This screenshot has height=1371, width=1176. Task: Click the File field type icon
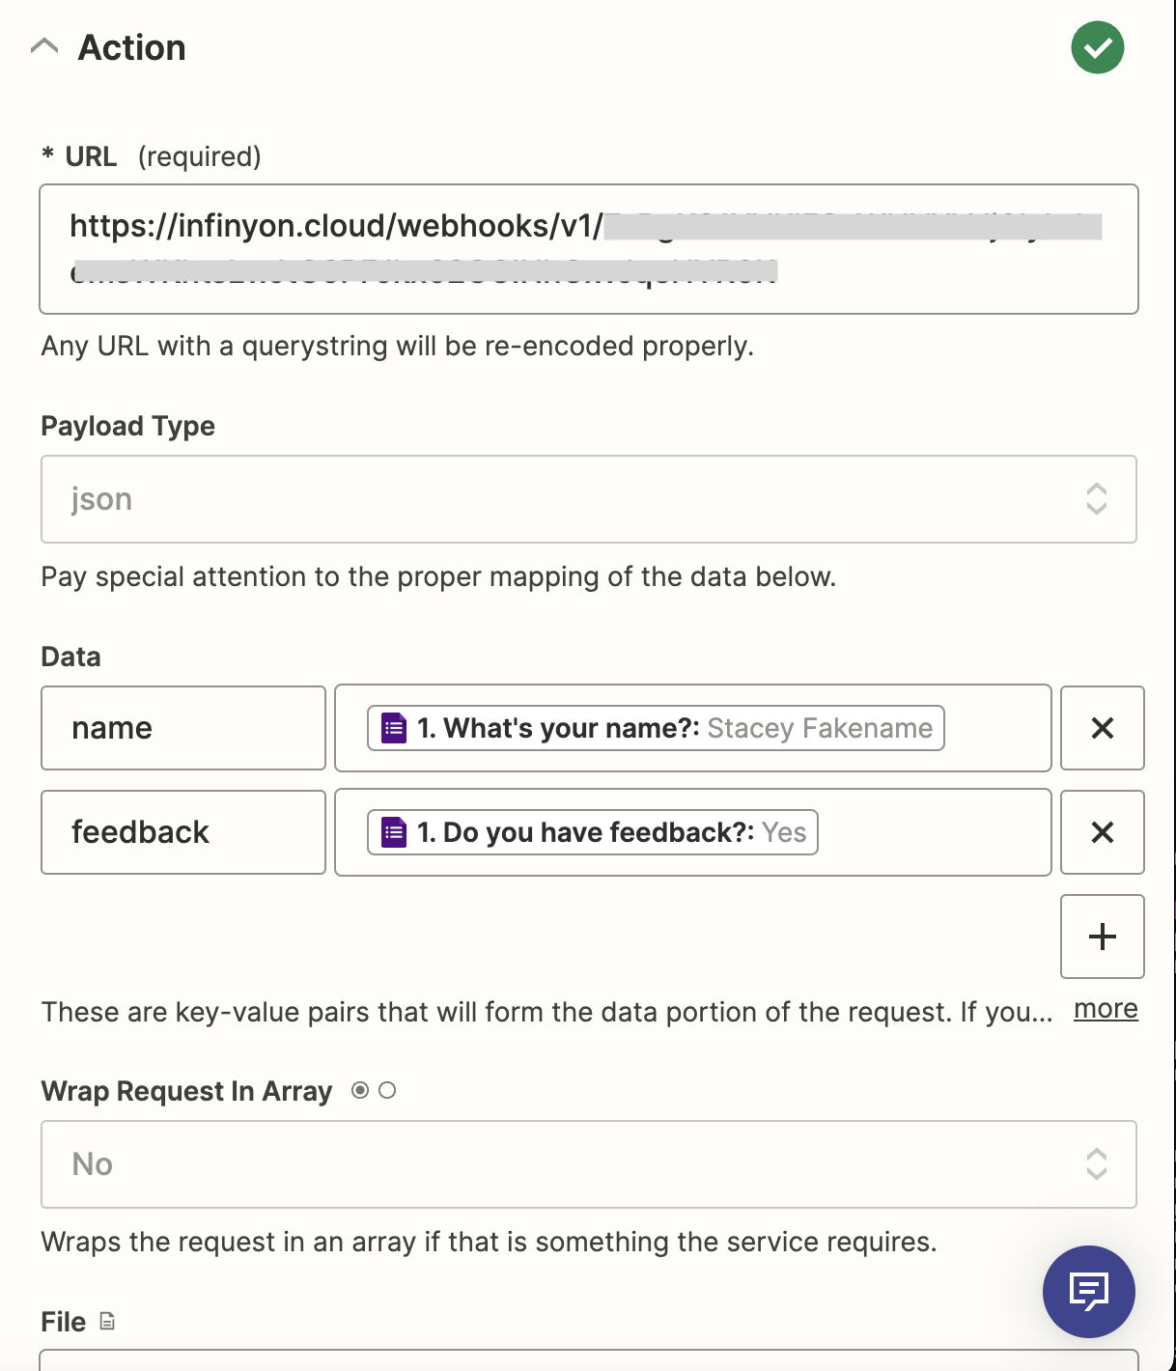pos(107,1321)
